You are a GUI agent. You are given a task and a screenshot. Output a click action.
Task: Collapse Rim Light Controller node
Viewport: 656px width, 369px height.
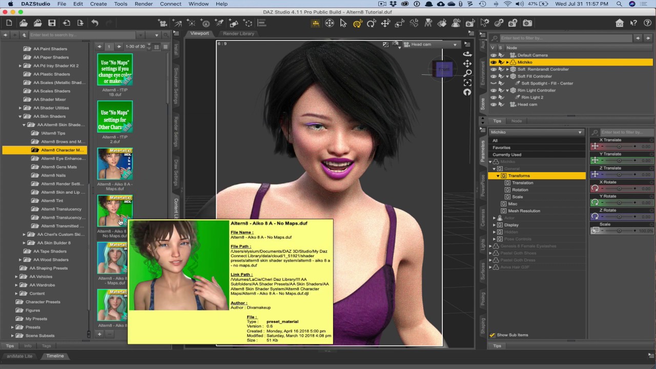(507, 90)
